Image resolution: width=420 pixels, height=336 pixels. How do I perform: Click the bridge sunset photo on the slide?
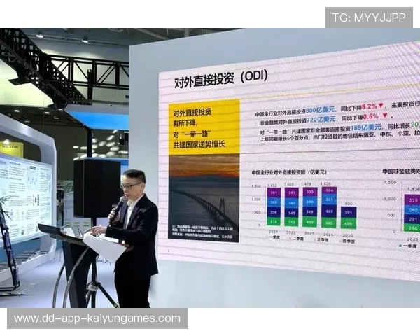[x=204, y=198]
